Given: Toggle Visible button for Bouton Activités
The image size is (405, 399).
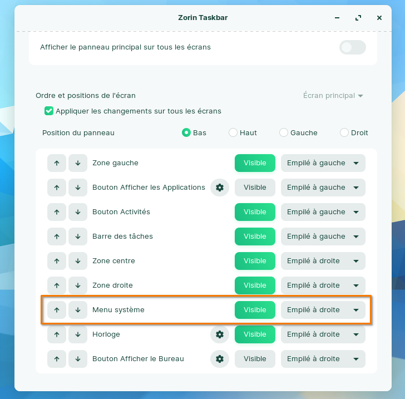Looking at the screenshot, I should coord(255,212).
